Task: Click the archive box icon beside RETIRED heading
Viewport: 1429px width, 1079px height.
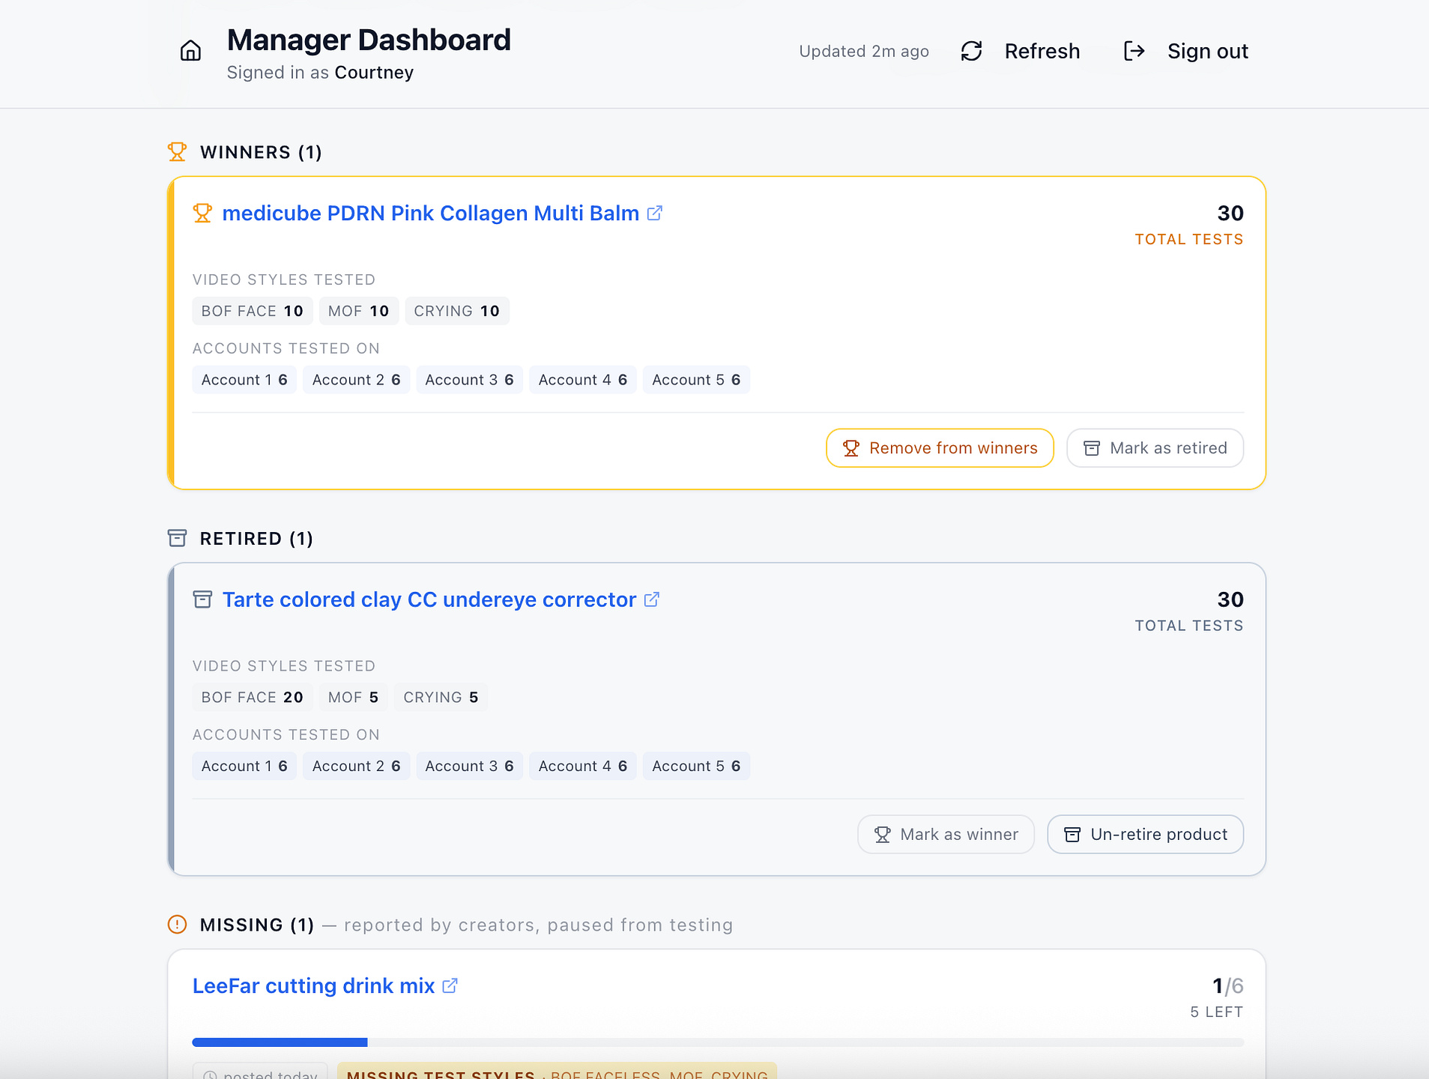Action: 177,538
